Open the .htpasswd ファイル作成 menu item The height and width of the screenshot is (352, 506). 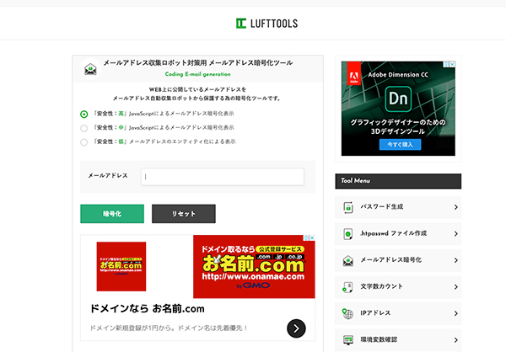tap(393, 234)
